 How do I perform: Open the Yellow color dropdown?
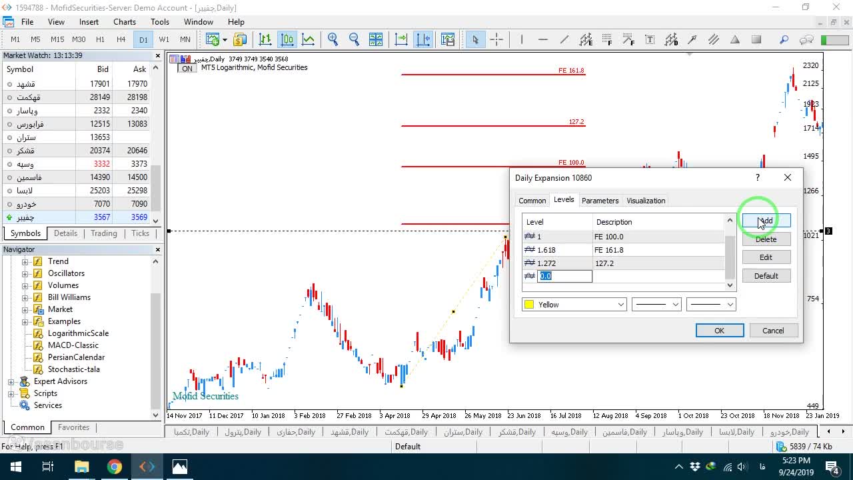574,304
